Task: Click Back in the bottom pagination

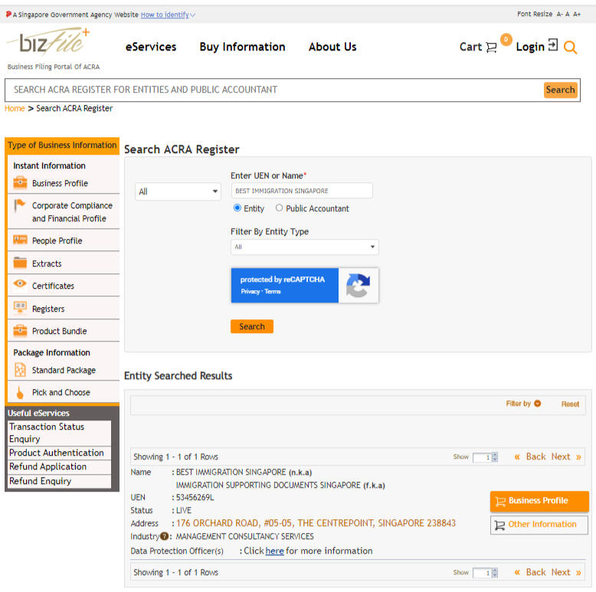Action: coord(535,572)
